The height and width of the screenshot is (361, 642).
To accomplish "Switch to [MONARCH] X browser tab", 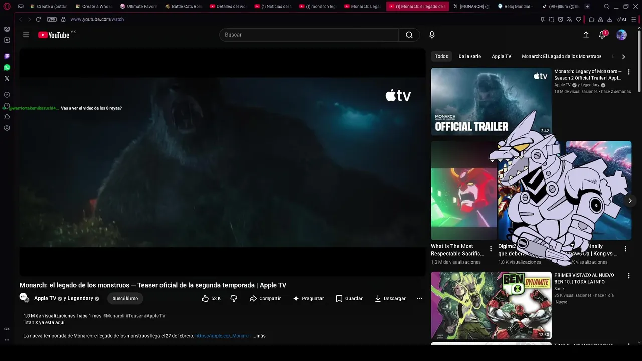I will click(471, 6).
